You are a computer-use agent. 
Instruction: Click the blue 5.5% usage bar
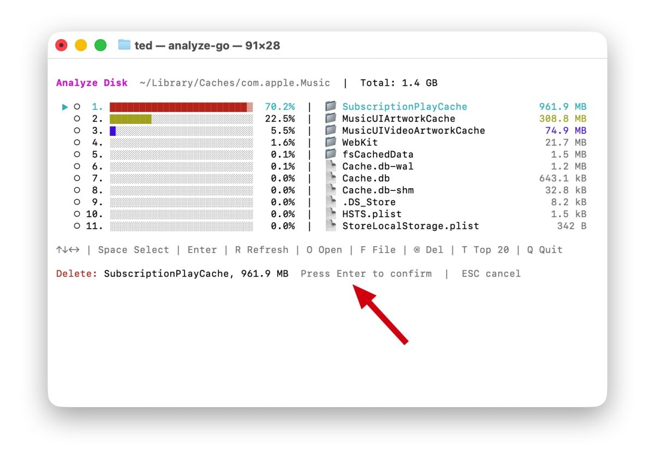[113, 130]
